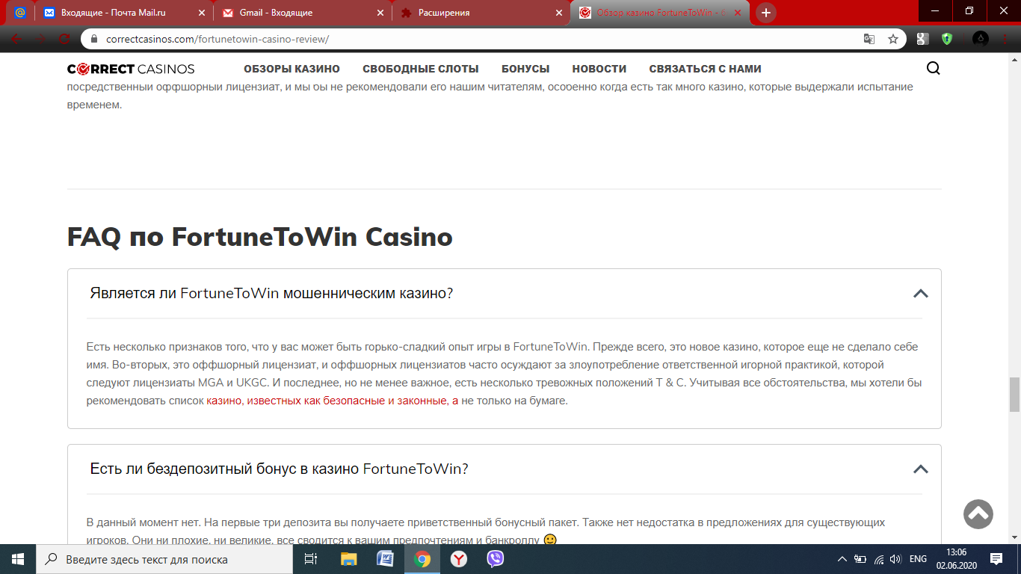Screen dimensions: 1021x574
Task: Open the pinned Mail.ru @ tab
Action: point(20,13)
